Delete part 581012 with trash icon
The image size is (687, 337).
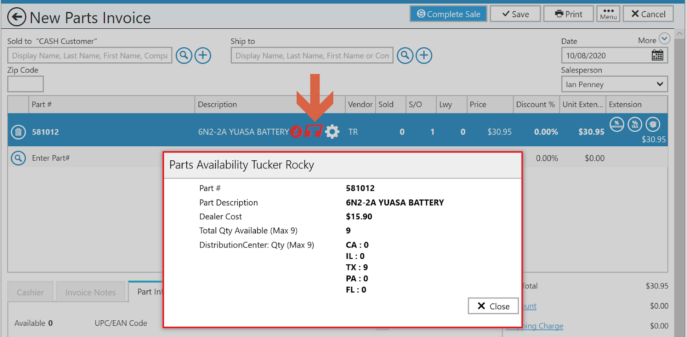tap(18, 132)
